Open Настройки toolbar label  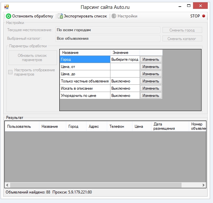[x=127, y=16]
